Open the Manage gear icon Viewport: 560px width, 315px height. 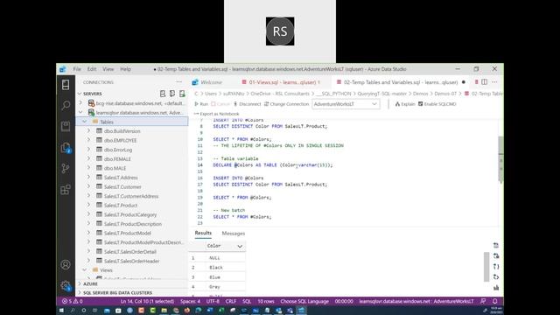(66, 285)
